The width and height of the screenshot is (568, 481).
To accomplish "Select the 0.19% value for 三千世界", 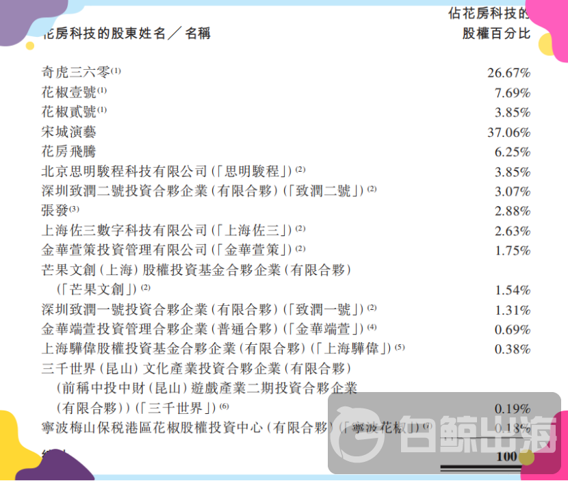I will (x=512, y=408).
